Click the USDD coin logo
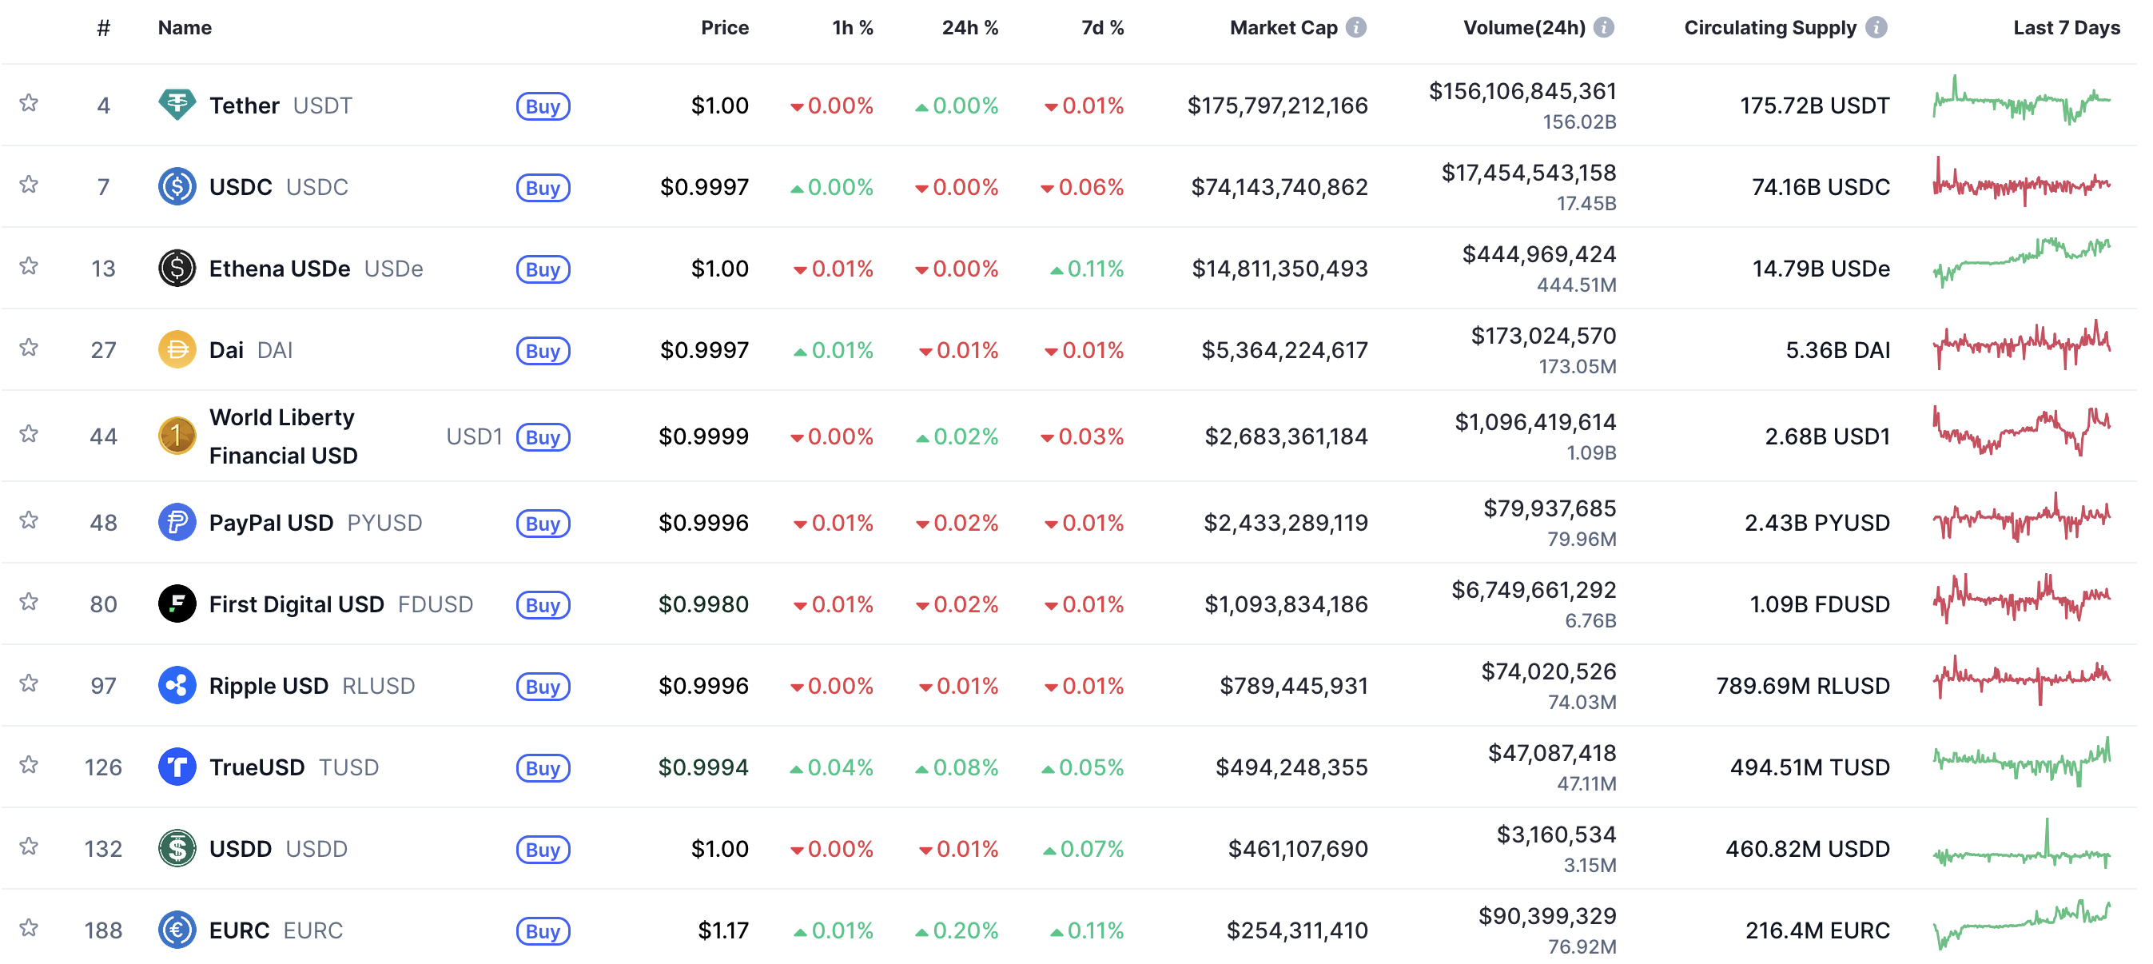Viewport: 2153px width, 964px height. tap(177, 848)
